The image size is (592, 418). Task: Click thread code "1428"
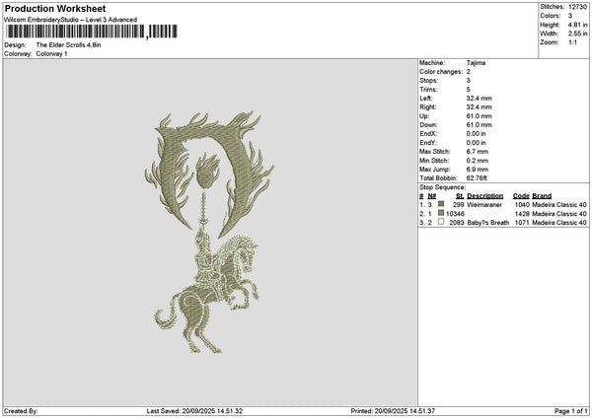click(x=522, y=214)
